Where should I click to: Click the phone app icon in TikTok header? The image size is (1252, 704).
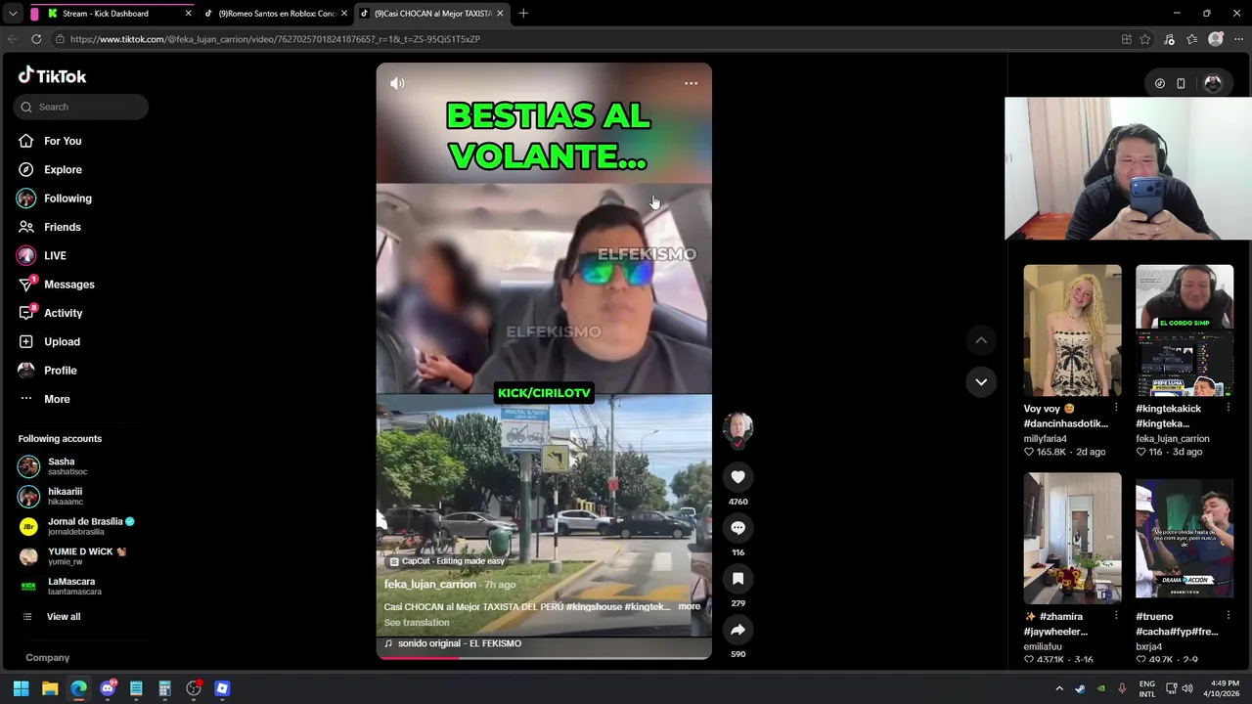coord(1181,84)
